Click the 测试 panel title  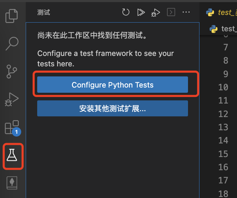(44, 13)
